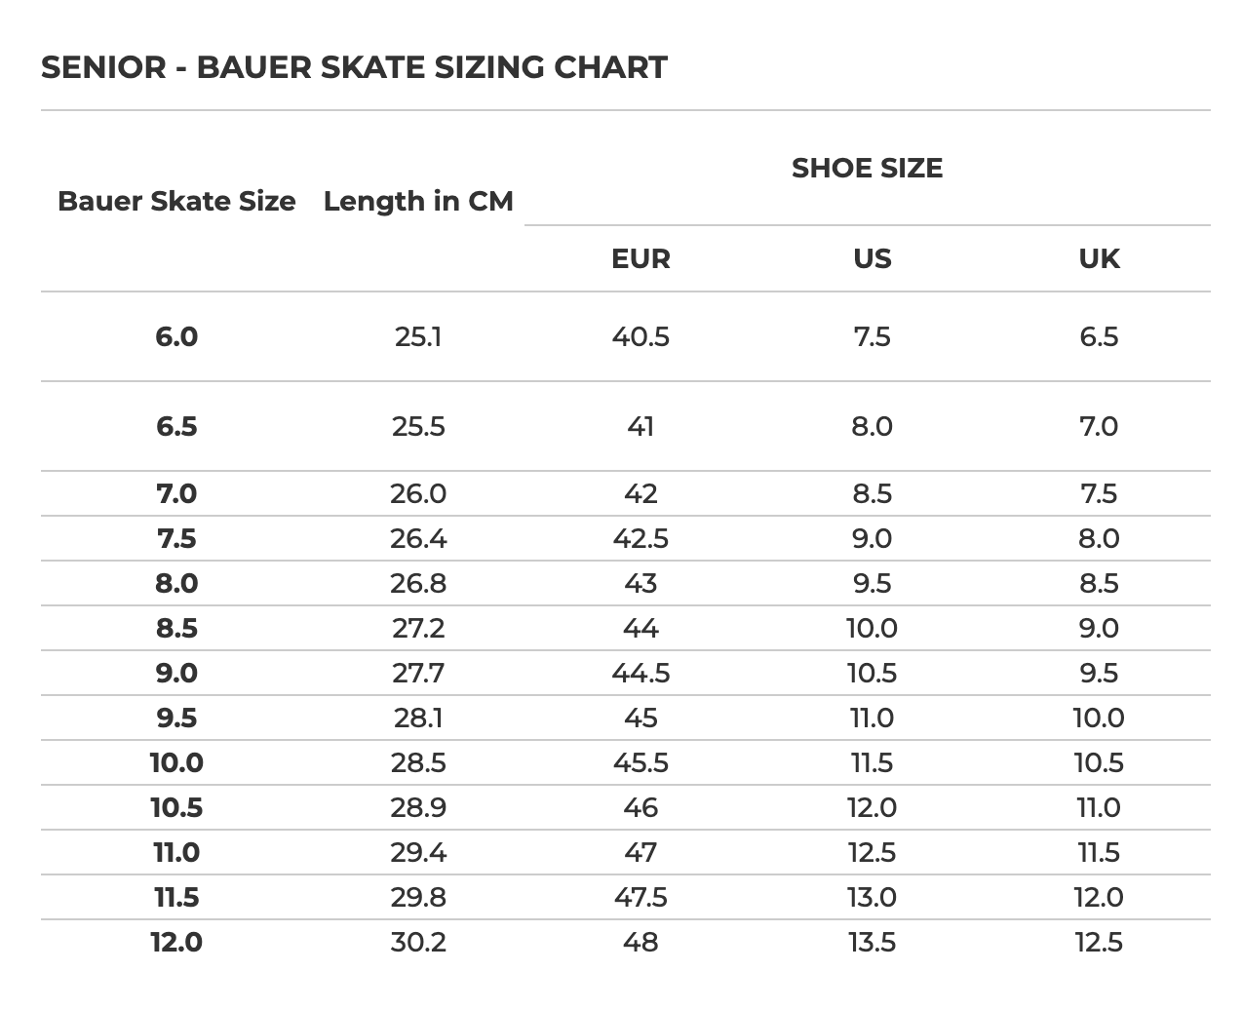Click the UK column header
The width and height of the screenshot is (1242, 1010).
click(1099, 258)
